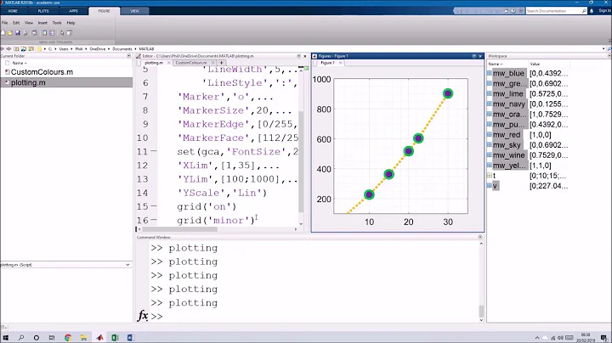Expand the plotting.m (Script) details panel
The image size is (612, 343).
(127, 265)
